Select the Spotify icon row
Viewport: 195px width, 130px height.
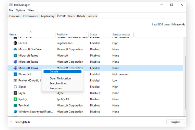[15, 99]
